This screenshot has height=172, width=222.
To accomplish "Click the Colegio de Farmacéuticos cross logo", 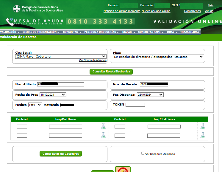I will 17,9.
